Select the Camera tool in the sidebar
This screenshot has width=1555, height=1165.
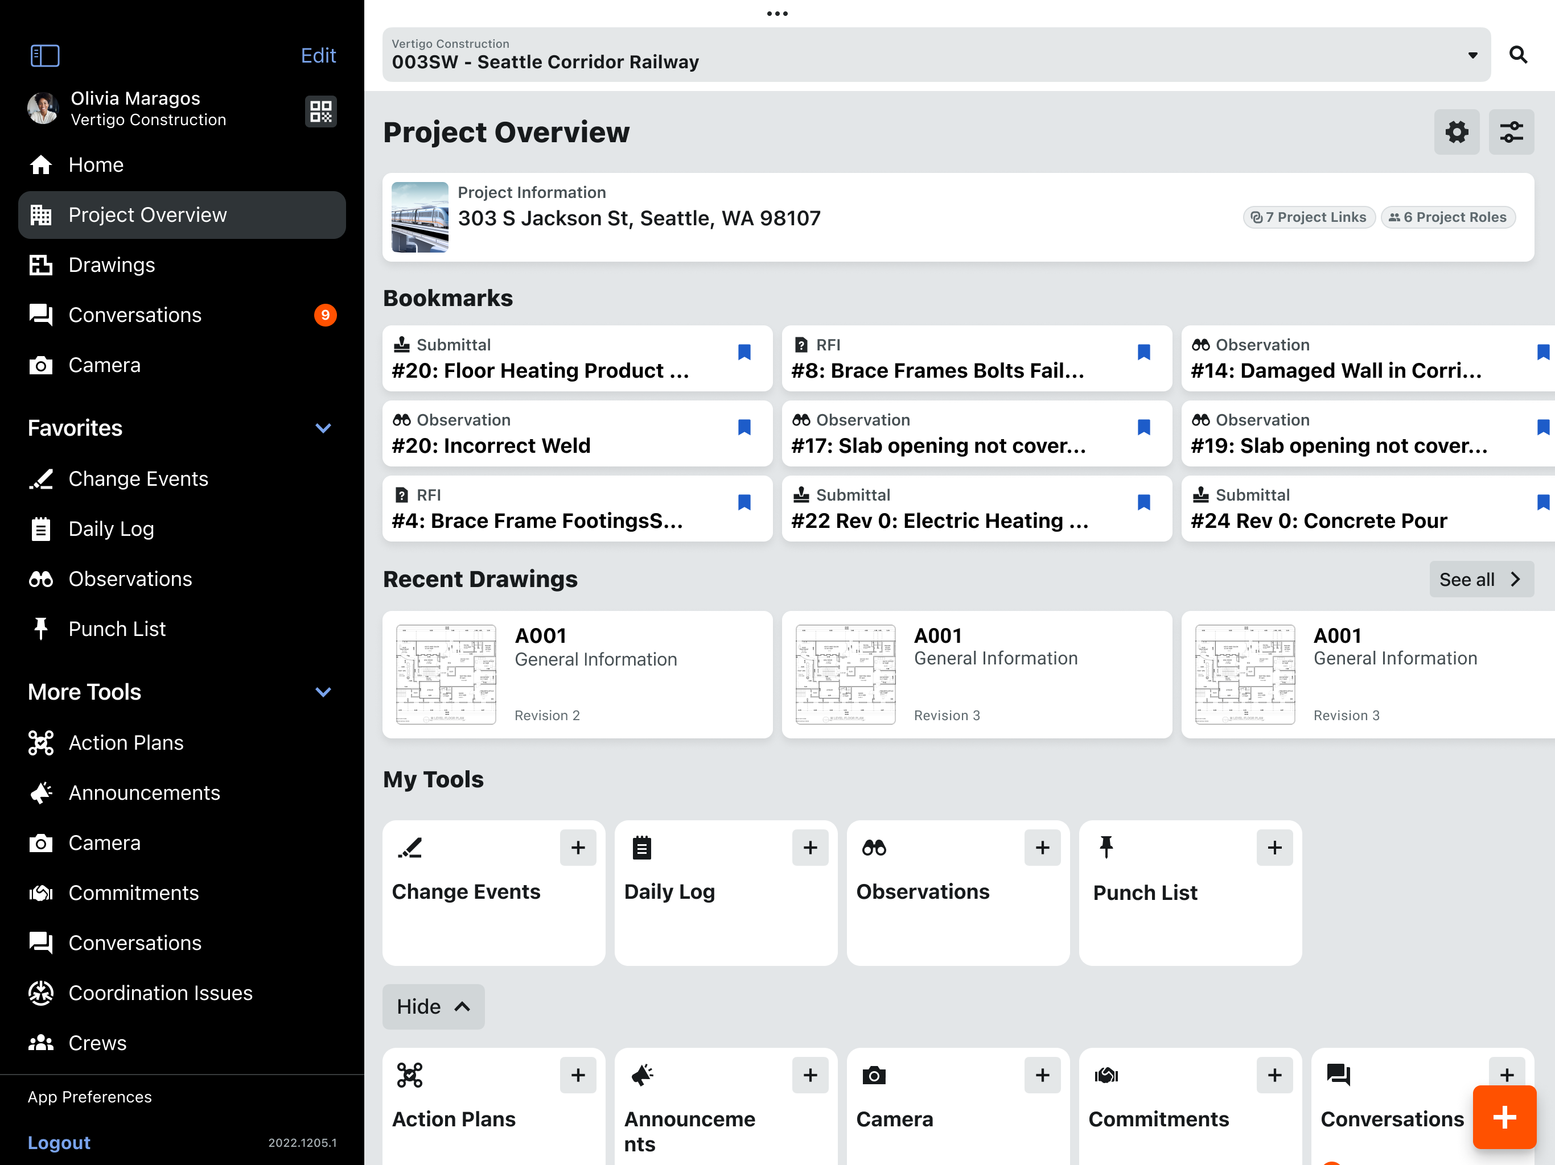[x=104, y=365]
